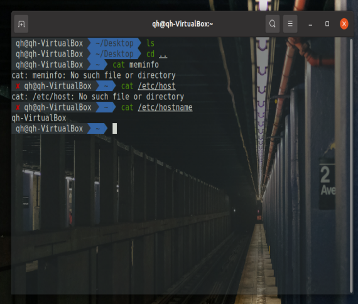Click the first red X error marker
358x304 pixels.
tap(18, 86)
